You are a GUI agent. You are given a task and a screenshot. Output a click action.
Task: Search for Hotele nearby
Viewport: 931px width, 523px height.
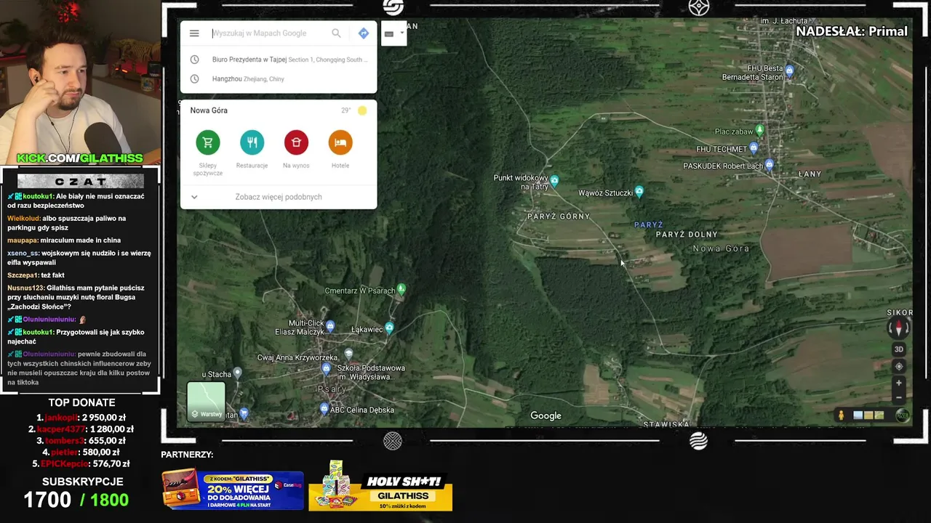pyautogui.click(x=340, y=142)
